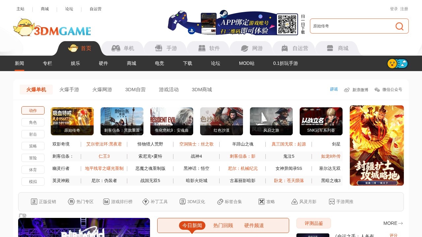The width and height of the screenshot is (422, 237).
Task: Select the 策略 genre filter
Action: 33,146
